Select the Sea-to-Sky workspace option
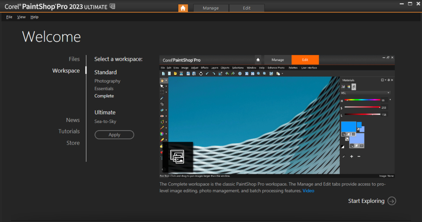The image size is (422, 222). click(x=105, y=121)
